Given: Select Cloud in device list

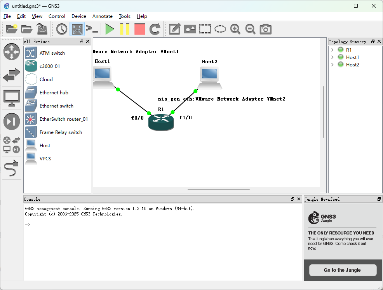Looking at the screenshot, I should coord(57,79).
